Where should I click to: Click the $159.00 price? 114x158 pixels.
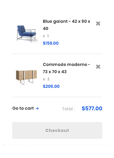(x=51, y=43)
